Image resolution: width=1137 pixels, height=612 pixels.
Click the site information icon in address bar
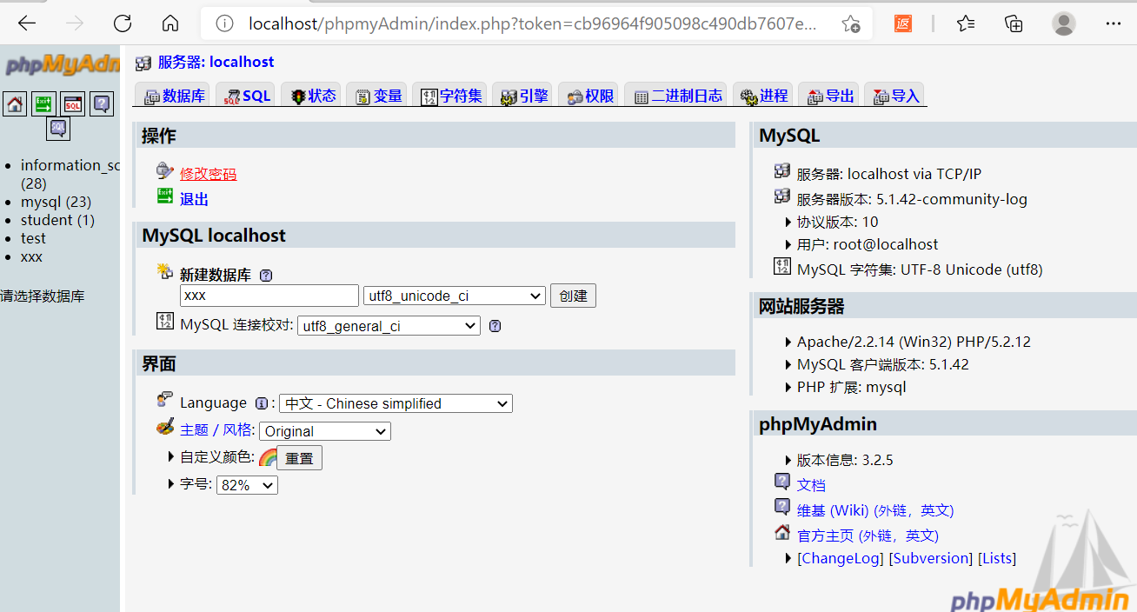click(224, 23)
